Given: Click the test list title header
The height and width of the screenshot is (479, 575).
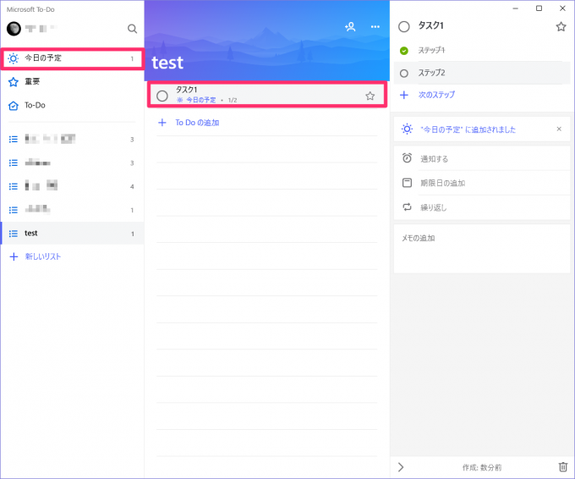Looking at the screenshot, I should point(167,63).
